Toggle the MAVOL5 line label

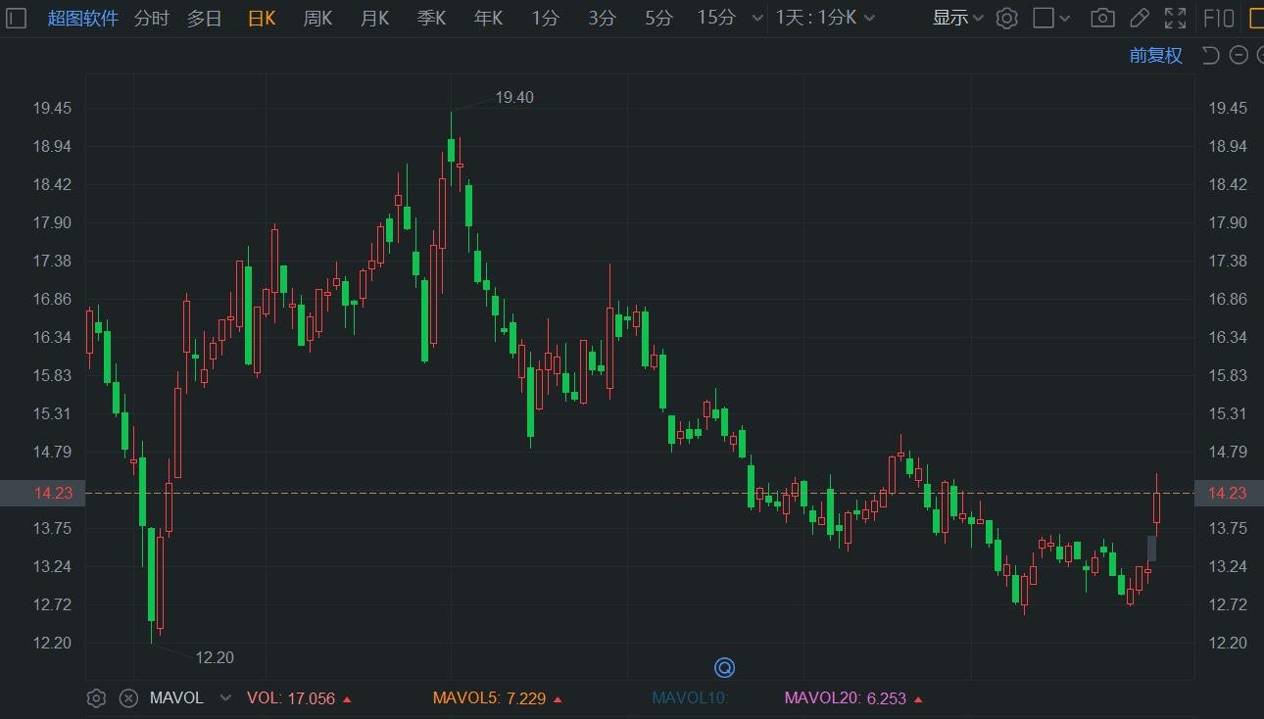pyautogui.click(x=498, y=698)
